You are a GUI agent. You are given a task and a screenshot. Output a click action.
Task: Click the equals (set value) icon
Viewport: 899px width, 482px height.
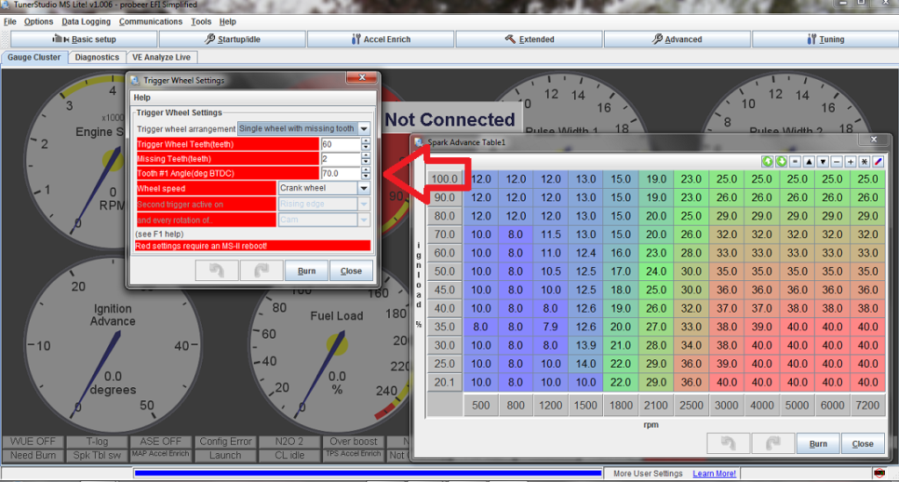(795, 162)
